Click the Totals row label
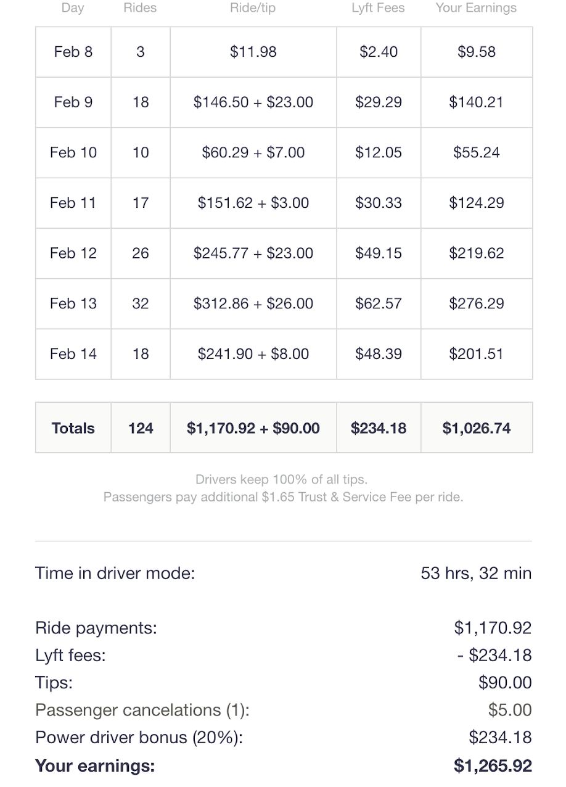566x787 pixels. pyautogui.click(x=73, y=428)
